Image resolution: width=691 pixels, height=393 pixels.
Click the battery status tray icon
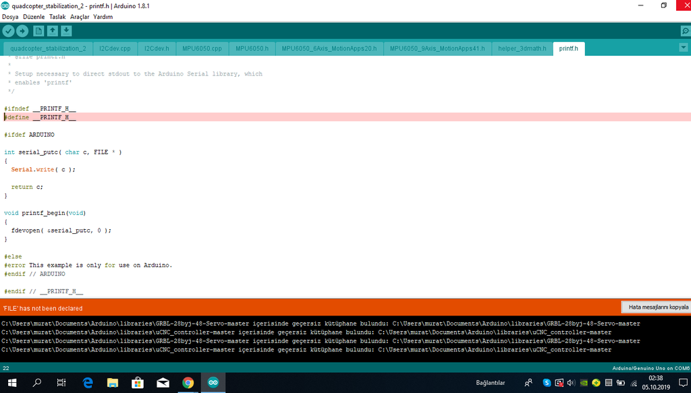(621, 383)
